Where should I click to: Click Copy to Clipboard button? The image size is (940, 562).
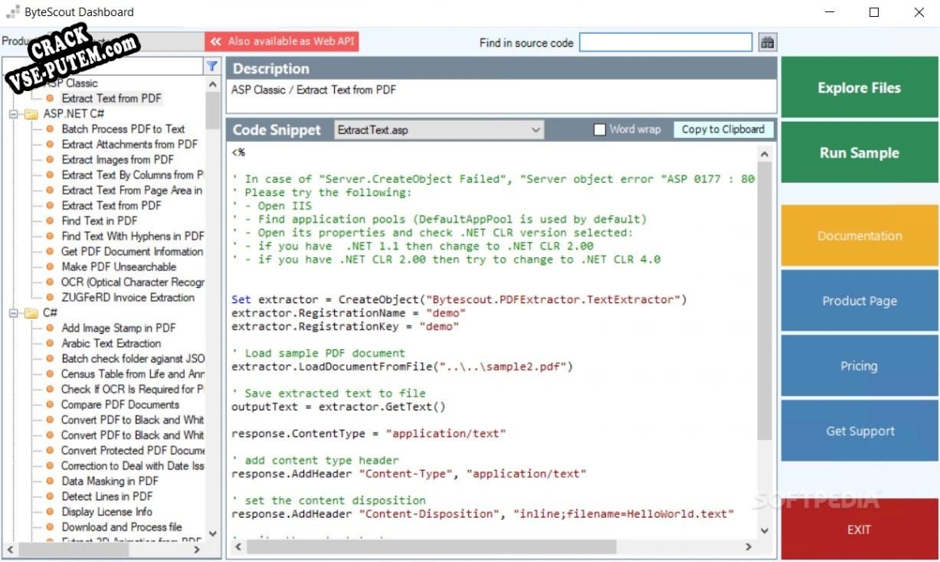tap(723, 130)
